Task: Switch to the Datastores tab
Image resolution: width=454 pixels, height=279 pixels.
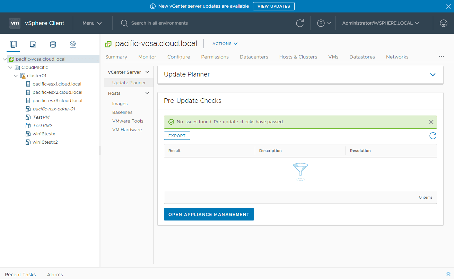Action: tap(362, 57)
